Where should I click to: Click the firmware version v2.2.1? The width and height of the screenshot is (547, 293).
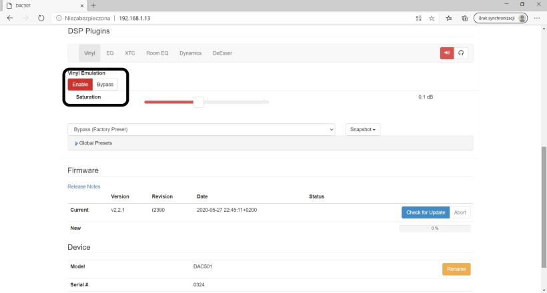(x=118, y=210)
